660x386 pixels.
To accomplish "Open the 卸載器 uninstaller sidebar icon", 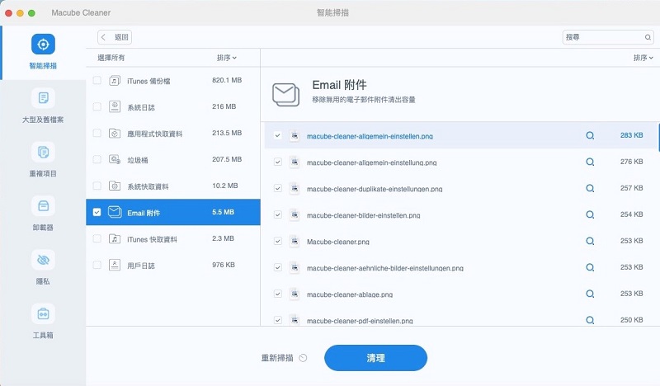I will point(43,206).
